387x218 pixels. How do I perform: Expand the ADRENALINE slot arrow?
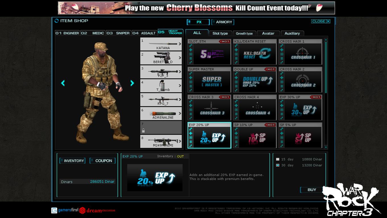[x=180, y=114]
